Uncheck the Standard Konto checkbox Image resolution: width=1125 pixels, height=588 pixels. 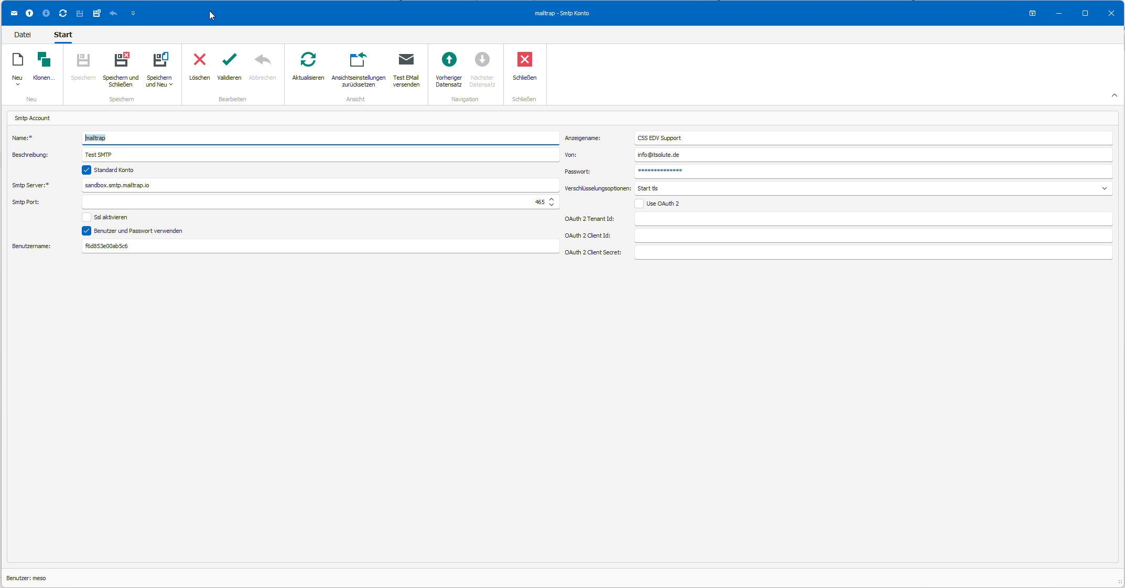tap(86, 170)
